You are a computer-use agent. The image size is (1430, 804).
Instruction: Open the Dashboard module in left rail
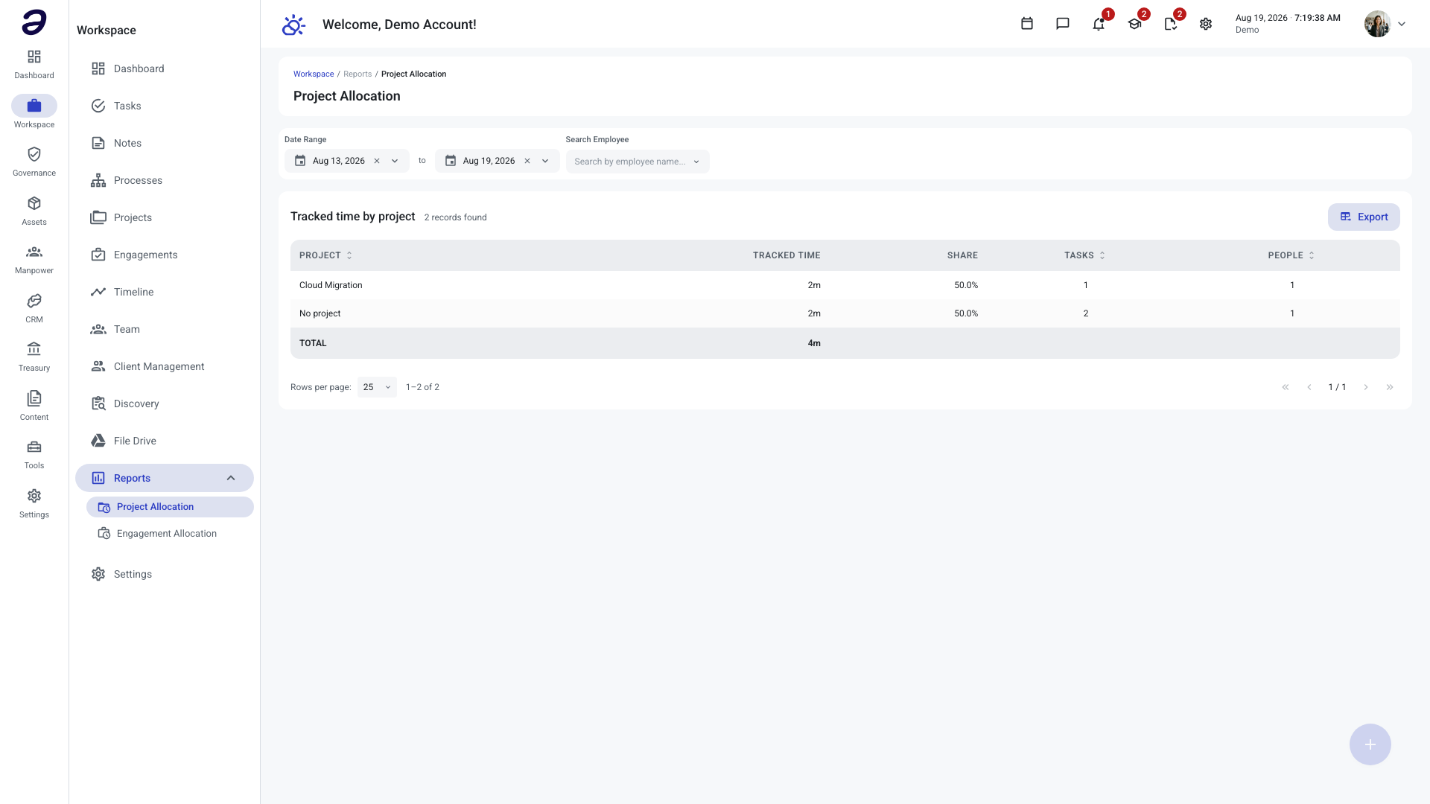tap(34, 64)
